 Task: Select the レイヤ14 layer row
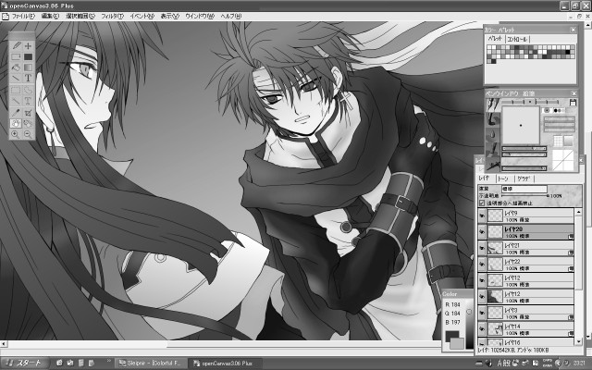(525, 329)
